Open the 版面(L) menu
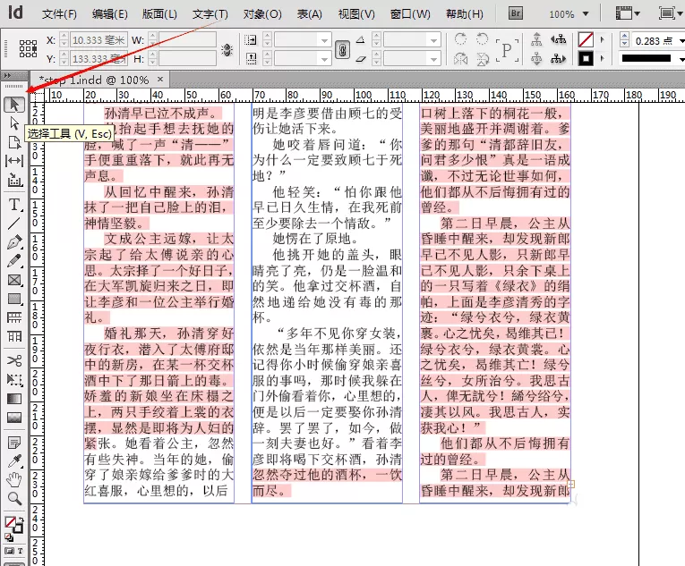The height and width of the screenshot is (566, 685). tap(159, 14)
